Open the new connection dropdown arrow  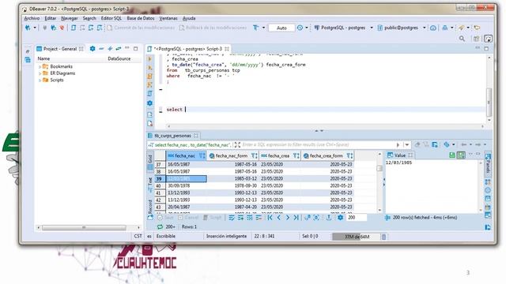pos(35,28)
